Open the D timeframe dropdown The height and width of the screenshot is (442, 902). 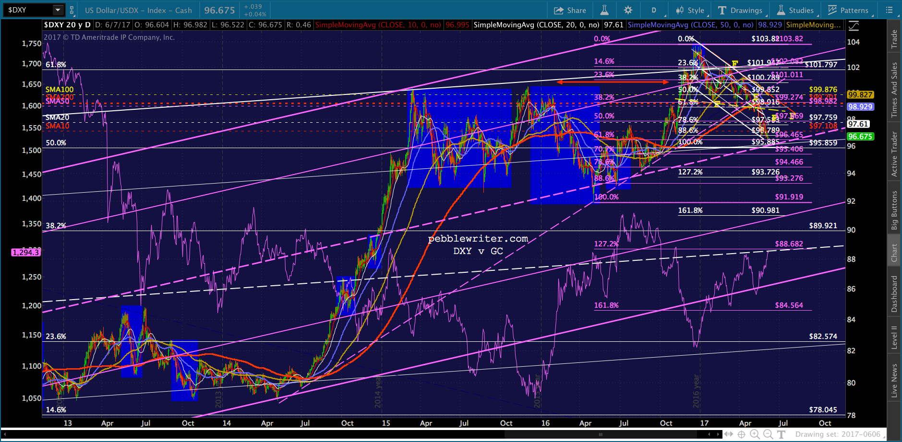654,10
